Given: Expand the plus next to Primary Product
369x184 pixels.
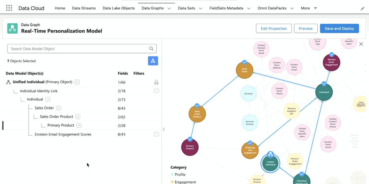Looking at the screenshot, I should [x=79, y=125].
